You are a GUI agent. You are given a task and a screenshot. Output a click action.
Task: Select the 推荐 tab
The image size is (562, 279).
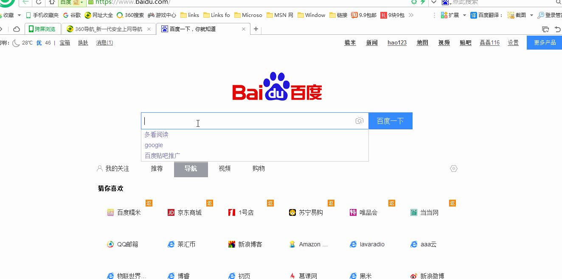tap(157, 169)
